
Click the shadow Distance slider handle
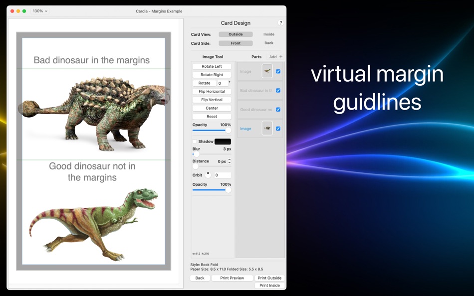tap(196, 166)
